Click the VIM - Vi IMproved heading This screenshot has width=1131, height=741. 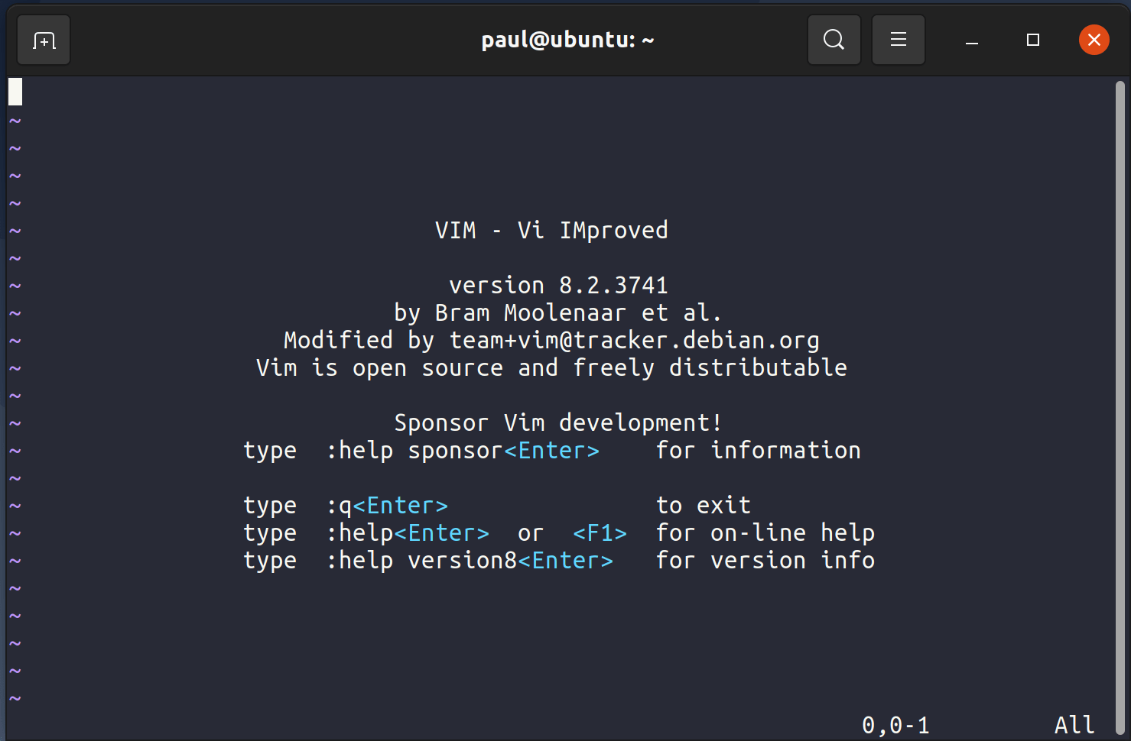[551, 229]
